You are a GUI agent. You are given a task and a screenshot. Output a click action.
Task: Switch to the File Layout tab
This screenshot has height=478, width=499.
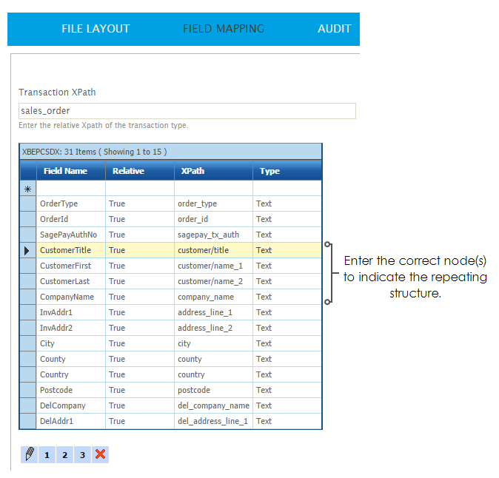96,29
